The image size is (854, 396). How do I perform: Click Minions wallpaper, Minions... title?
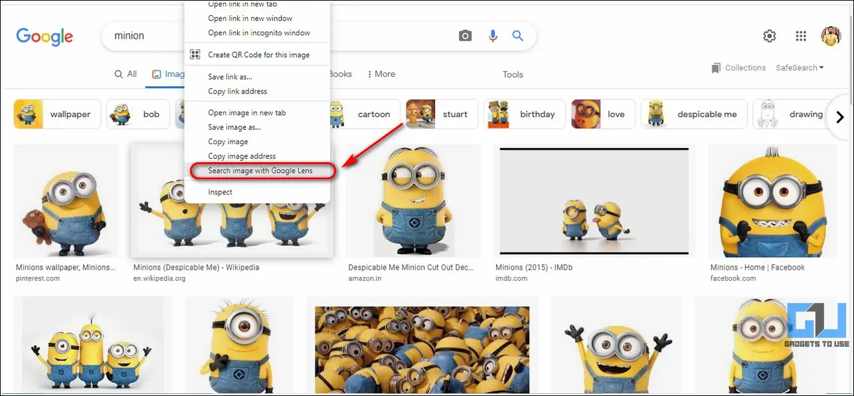click(65, 267)
